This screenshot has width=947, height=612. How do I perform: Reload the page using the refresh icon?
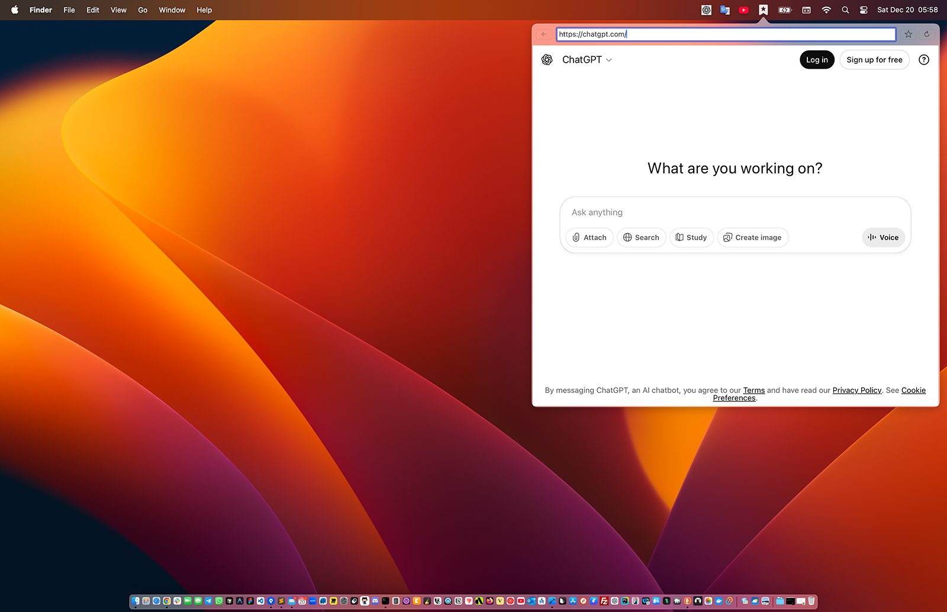point(926,34)
